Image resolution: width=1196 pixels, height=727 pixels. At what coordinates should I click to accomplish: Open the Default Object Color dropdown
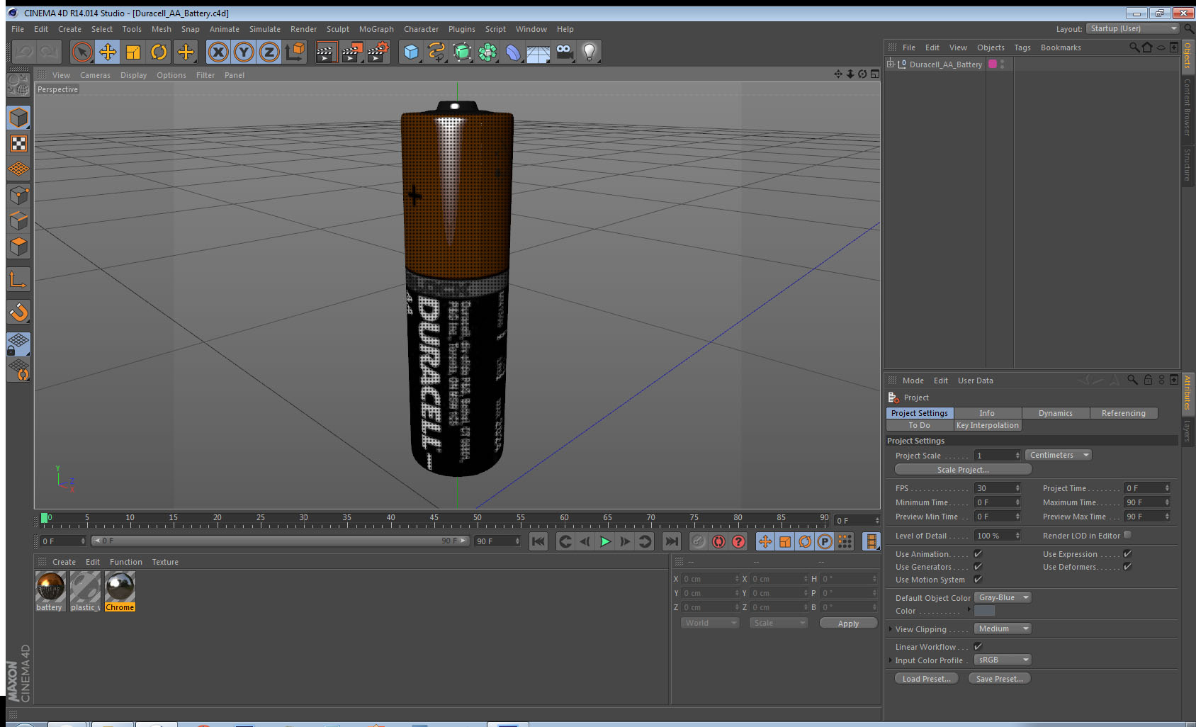coord(1003,597)
